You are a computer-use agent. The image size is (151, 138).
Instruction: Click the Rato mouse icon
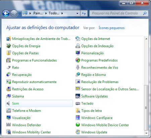(x=9, y=68)
